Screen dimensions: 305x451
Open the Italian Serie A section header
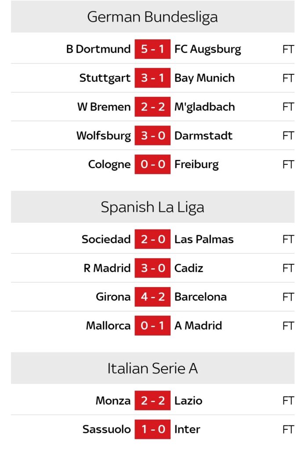pos(152,368)
